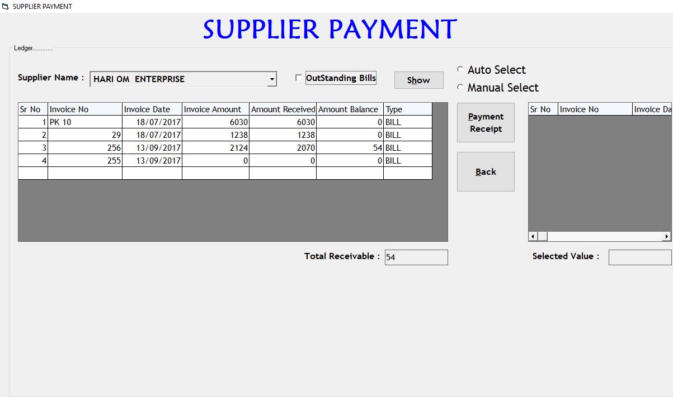673x397 pixels.
Task: Select the PK 10 invoice row
Action: (x=84, y=122)
